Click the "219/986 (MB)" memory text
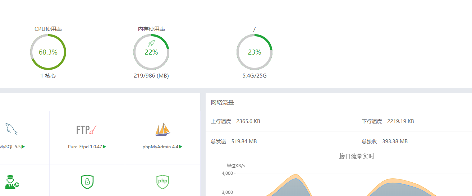The height and width of the screenshot is (196, 472). 151,76
